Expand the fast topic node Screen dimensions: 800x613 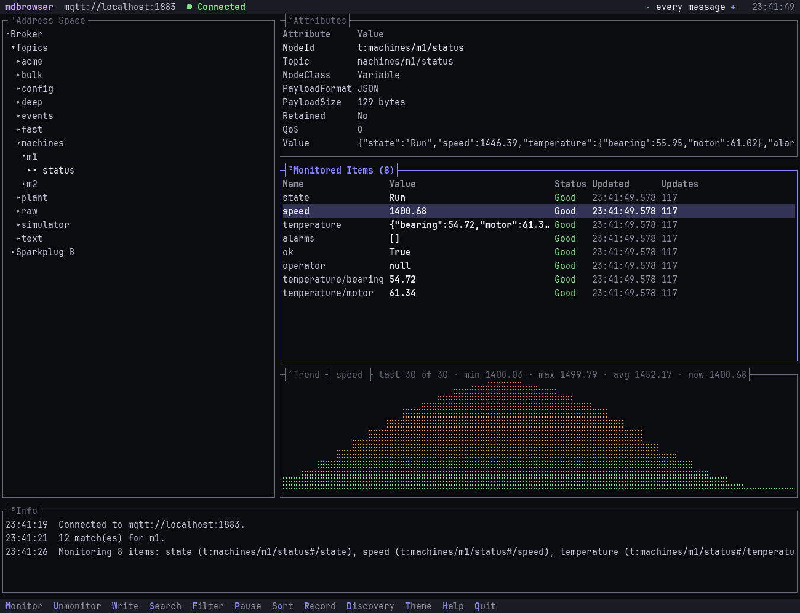[18, 130]
